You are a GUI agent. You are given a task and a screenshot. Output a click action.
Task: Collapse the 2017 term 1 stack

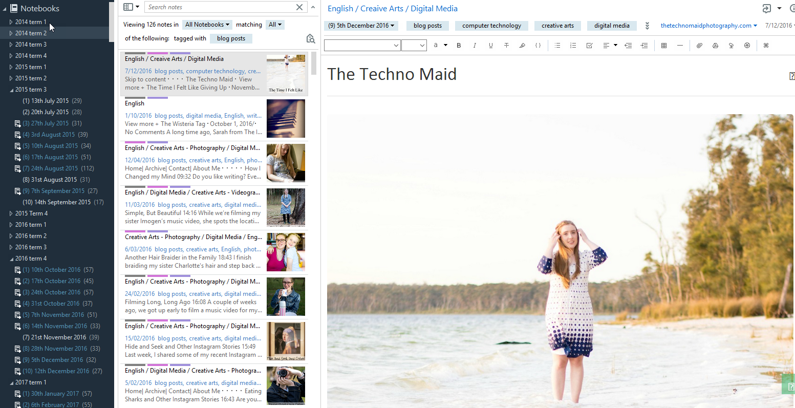tap(11, 382)
